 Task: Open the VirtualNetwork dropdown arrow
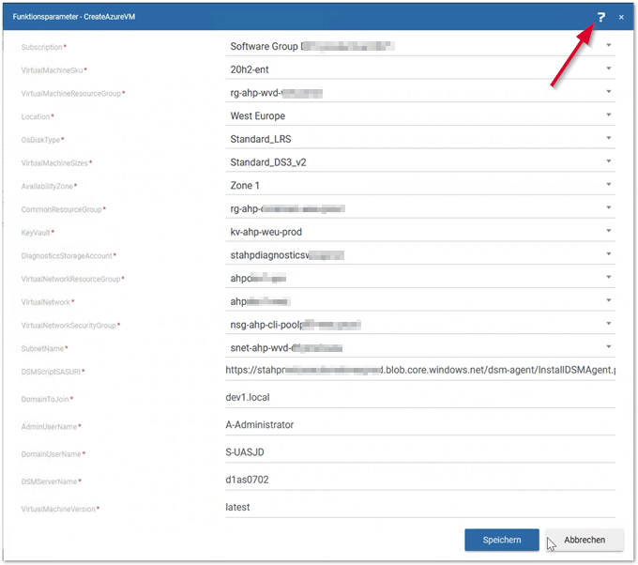click(608, 300)
